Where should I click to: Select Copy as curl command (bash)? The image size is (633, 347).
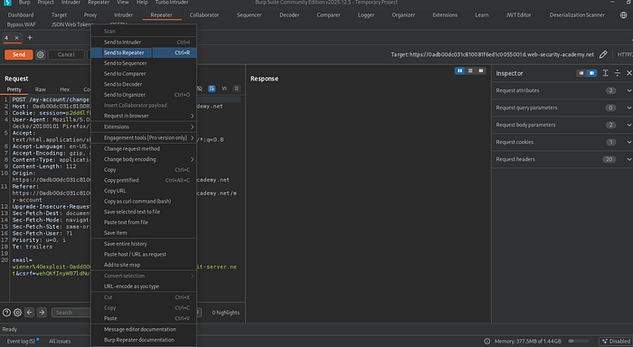pos(144,202)
